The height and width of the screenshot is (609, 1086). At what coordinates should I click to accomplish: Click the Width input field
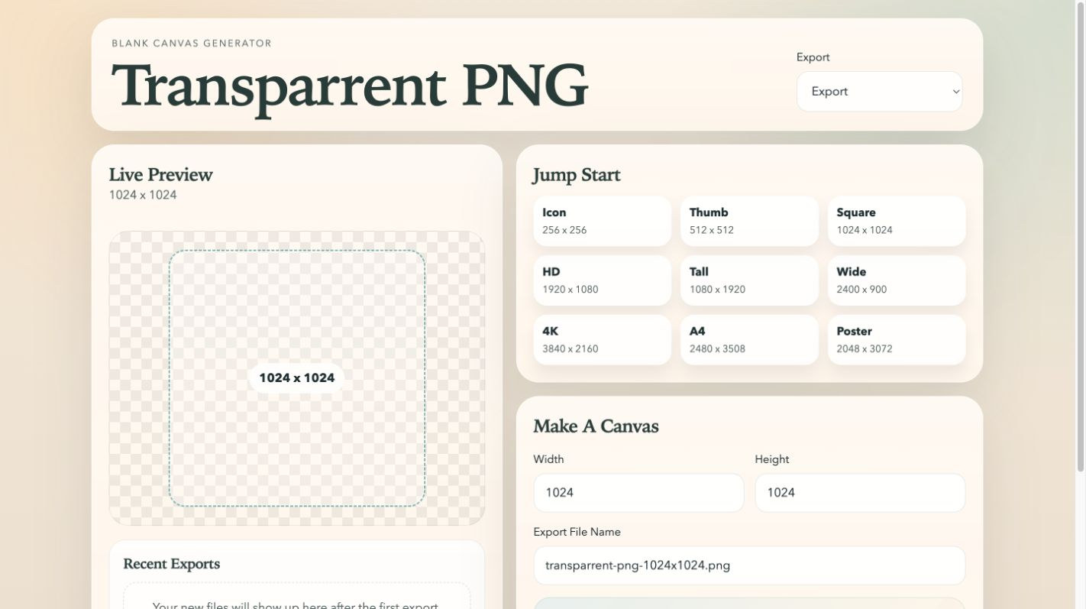638,493
